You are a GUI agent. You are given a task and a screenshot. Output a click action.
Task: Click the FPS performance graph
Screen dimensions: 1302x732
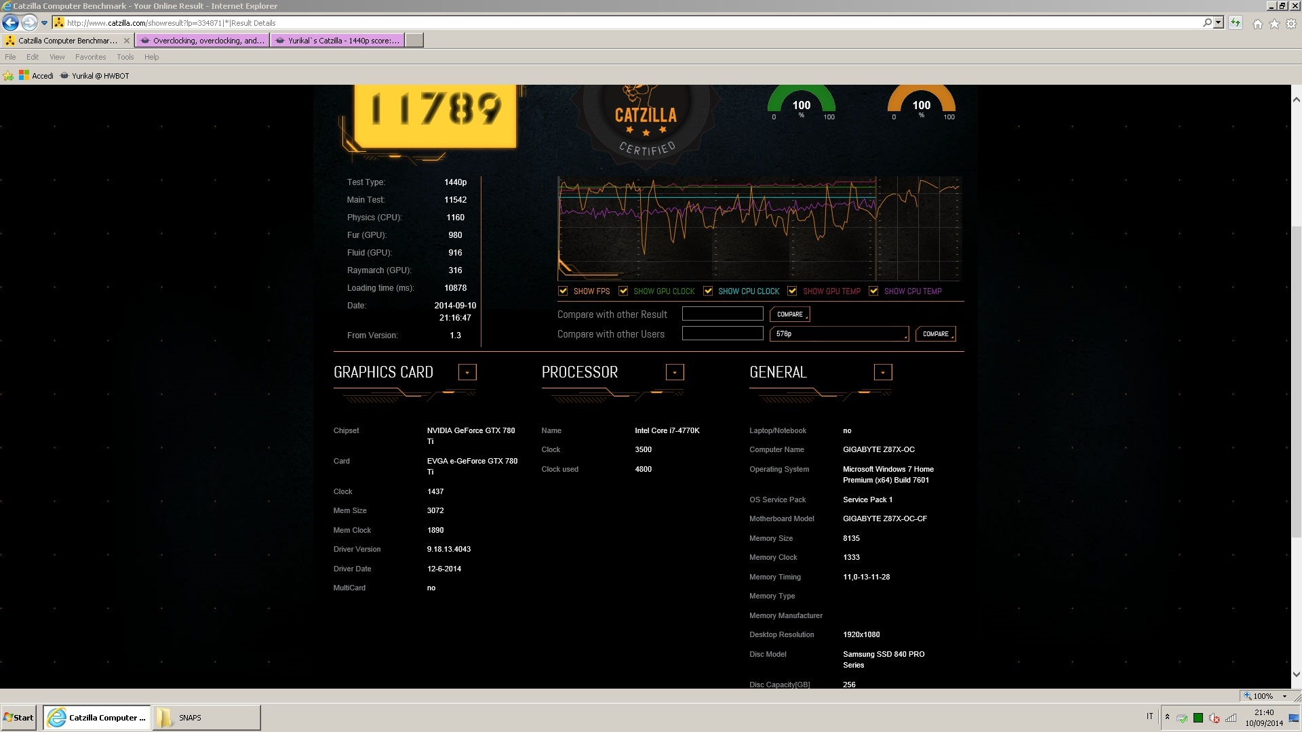(x=759, y=228)
